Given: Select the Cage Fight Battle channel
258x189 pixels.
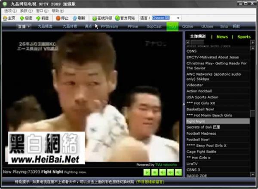Looking at the screenshot, I should (x=218, y=152).
